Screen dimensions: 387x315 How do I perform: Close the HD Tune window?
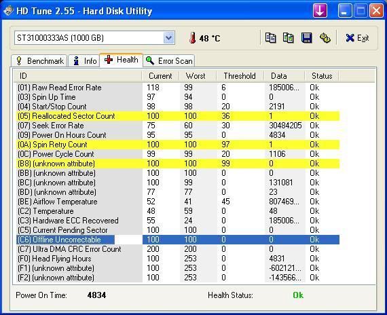point(376,11)
